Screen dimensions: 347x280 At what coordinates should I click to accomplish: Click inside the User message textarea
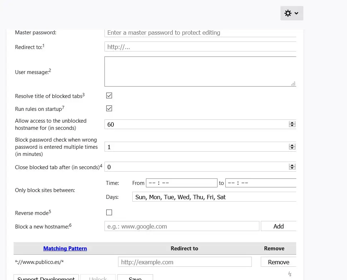tap(200, 72)
